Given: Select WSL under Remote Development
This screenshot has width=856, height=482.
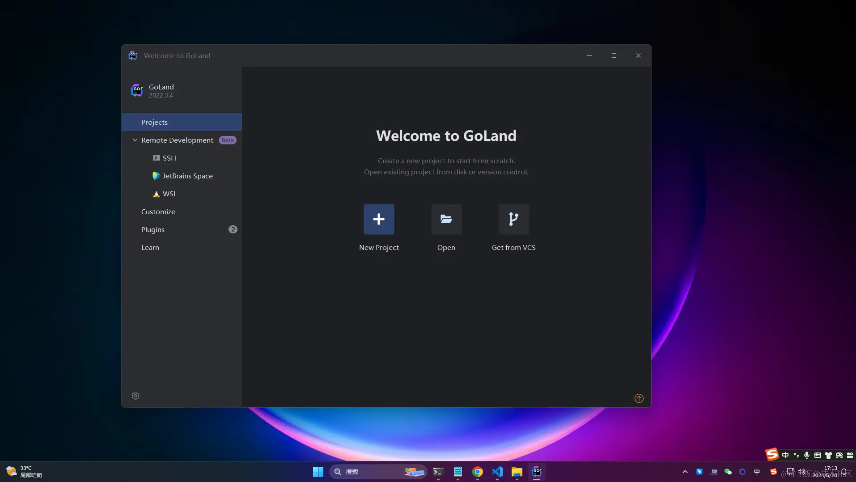Looking at the screenshot, I should (x=182, y=194).
